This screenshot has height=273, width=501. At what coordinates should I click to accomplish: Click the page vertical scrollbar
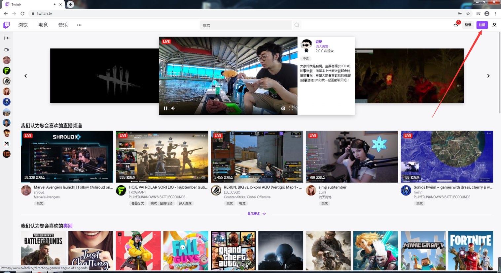(x=499, y=73)
